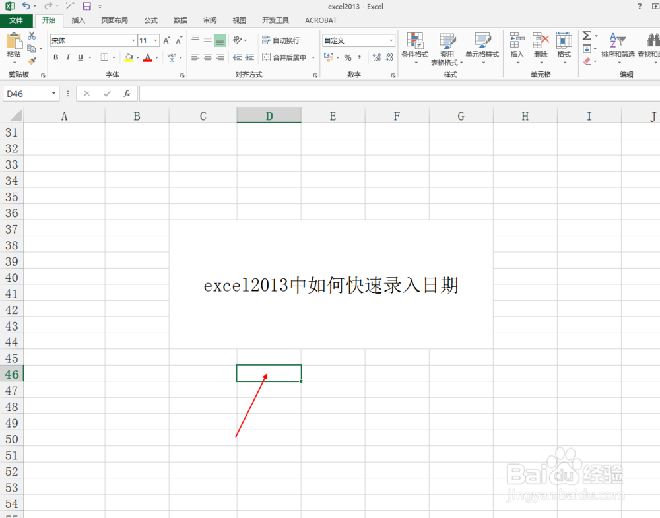Open the phonetic guide (wén) icon
The height and width of the screenshot is (518, 660).
tap(172, 57)
